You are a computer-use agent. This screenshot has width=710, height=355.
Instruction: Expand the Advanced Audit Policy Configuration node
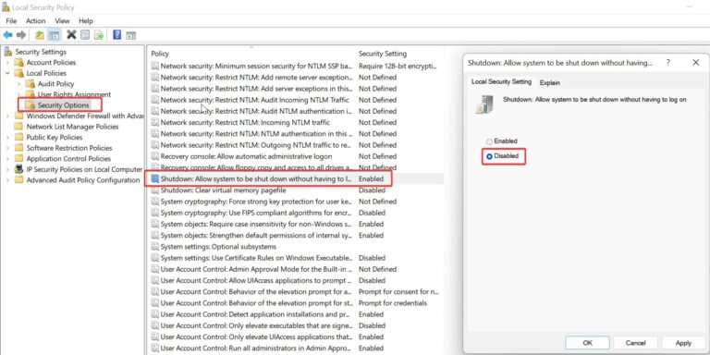(7, 180)
